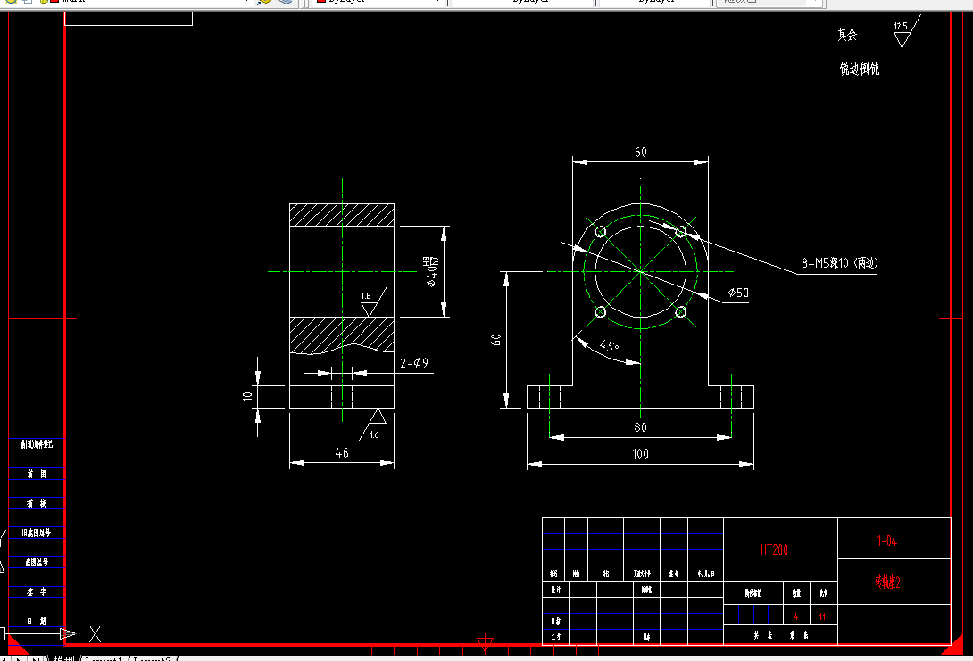The image size is (973, 661).
Task: Select the φ50 diameter dimension text
Action: [x=738, y=293]
